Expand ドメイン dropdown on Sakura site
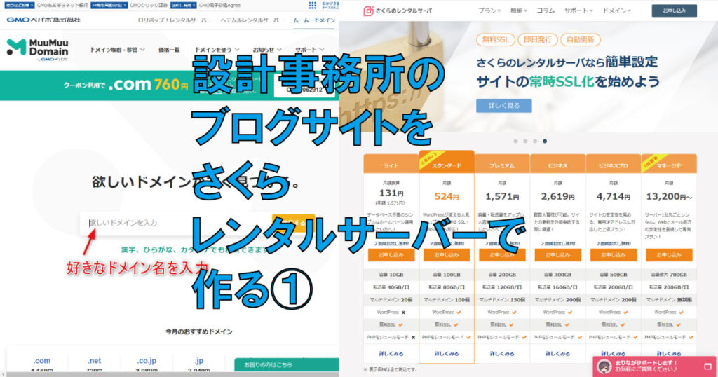The image size is (718, 377). (616, 11)
